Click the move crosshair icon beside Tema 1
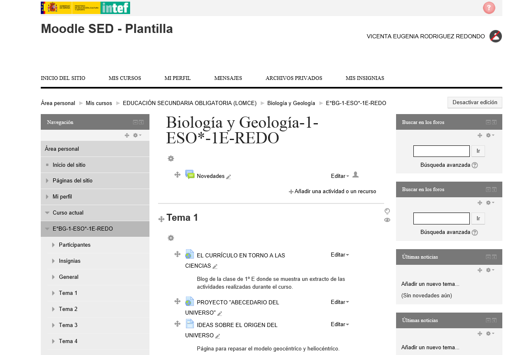The height and width of the screenshot is (355, 527). tap(161, 219)
